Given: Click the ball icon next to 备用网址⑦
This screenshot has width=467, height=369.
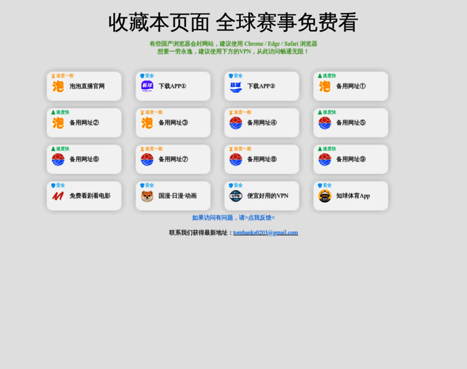Looking at the screenshot, I should [147, 159].
